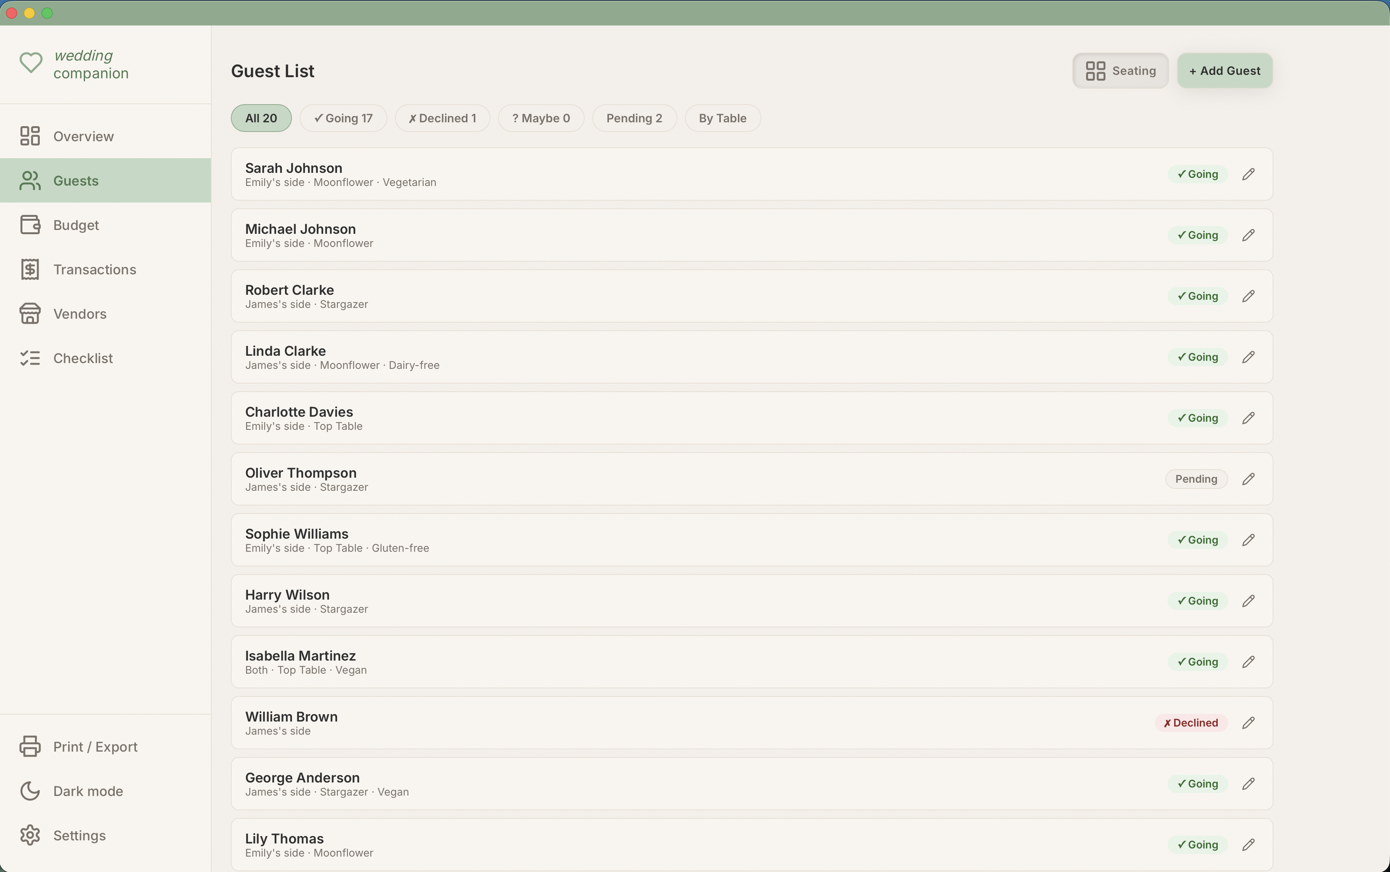Click the heart logo icon

[31, 63]
